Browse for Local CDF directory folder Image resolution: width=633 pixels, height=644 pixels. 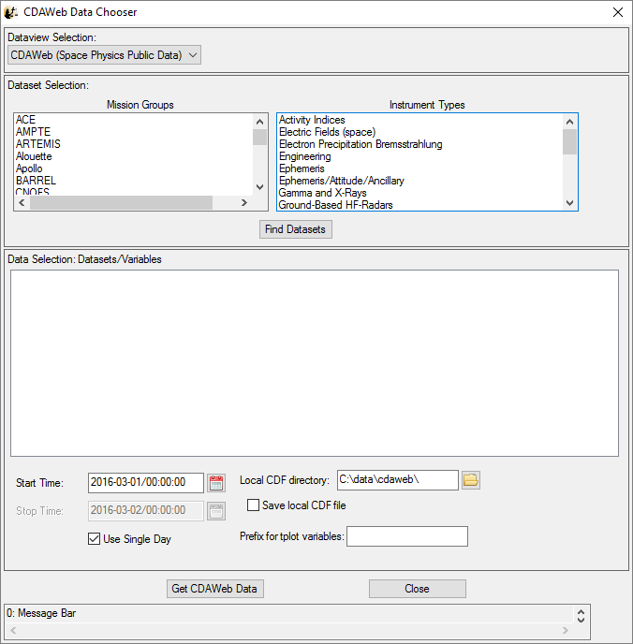(x=471, y=480)
